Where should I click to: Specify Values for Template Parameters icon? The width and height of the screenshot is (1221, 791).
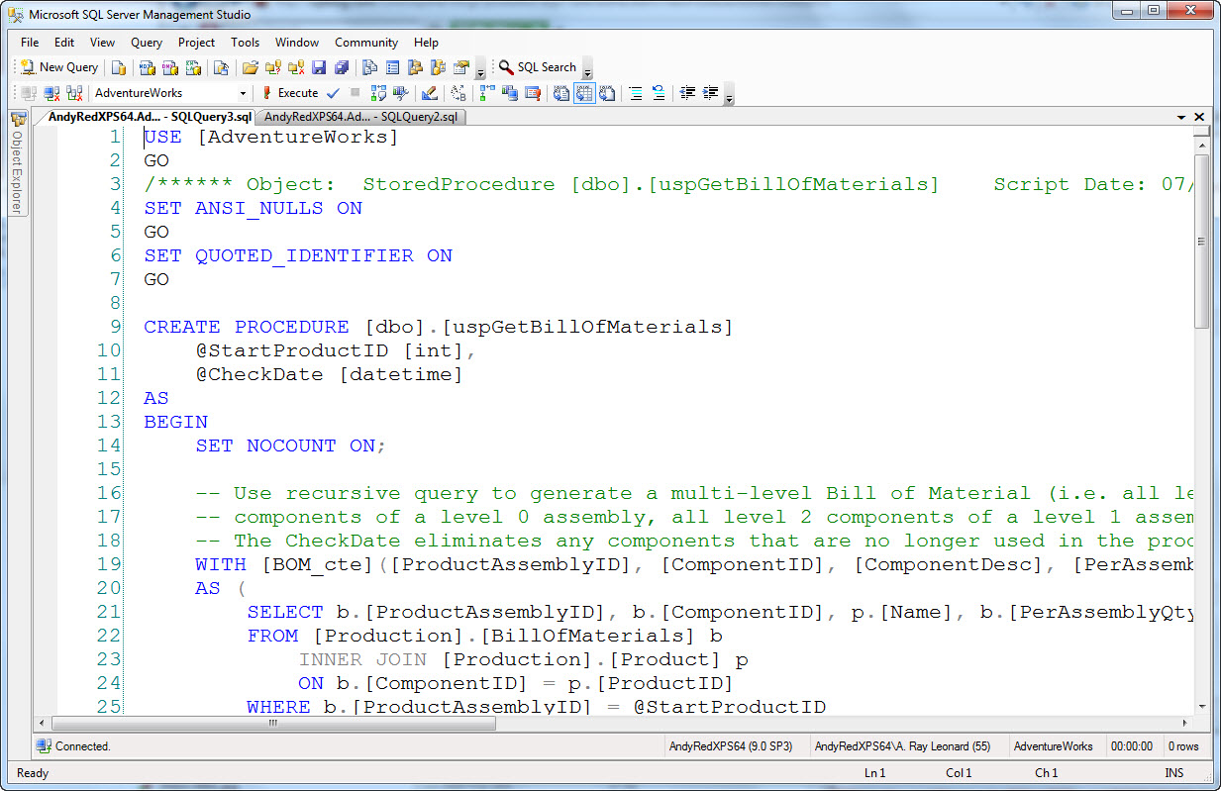pos(458,93)
